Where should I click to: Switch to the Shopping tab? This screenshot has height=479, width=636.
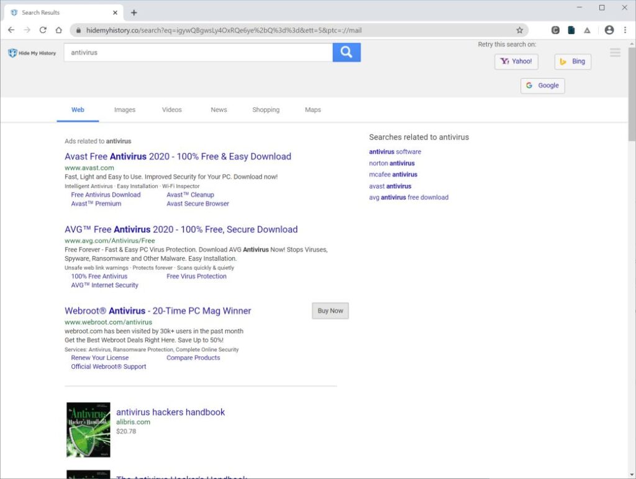(x=266, y=110)
